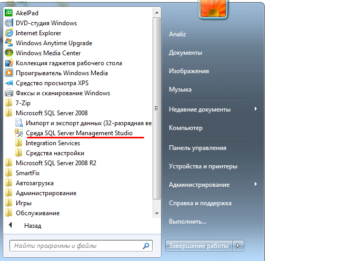Click the SmartFix folder name

coord(28,173)
